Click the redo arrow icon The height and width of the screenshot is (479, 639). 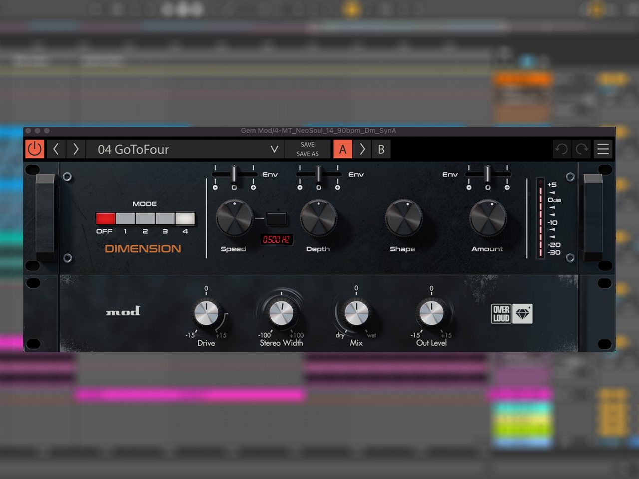582,149
